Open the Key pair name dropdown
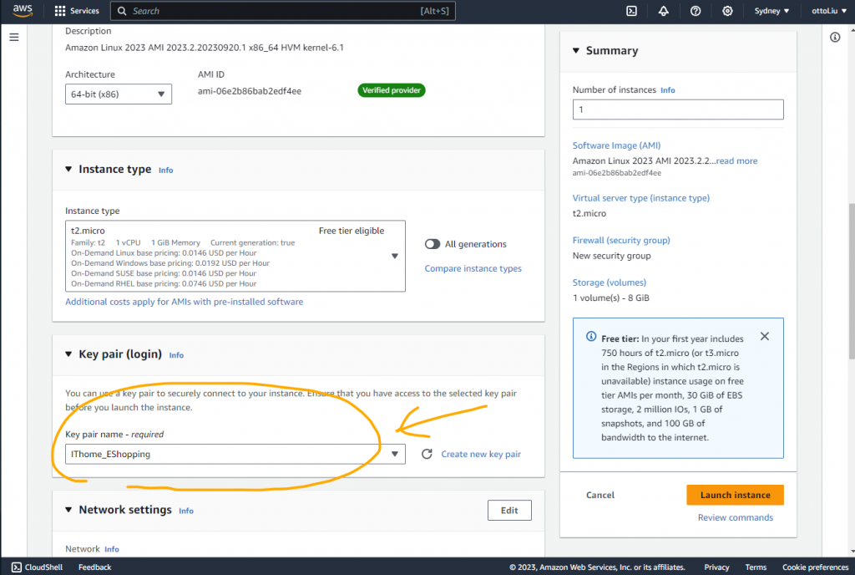 coord(235,454)
